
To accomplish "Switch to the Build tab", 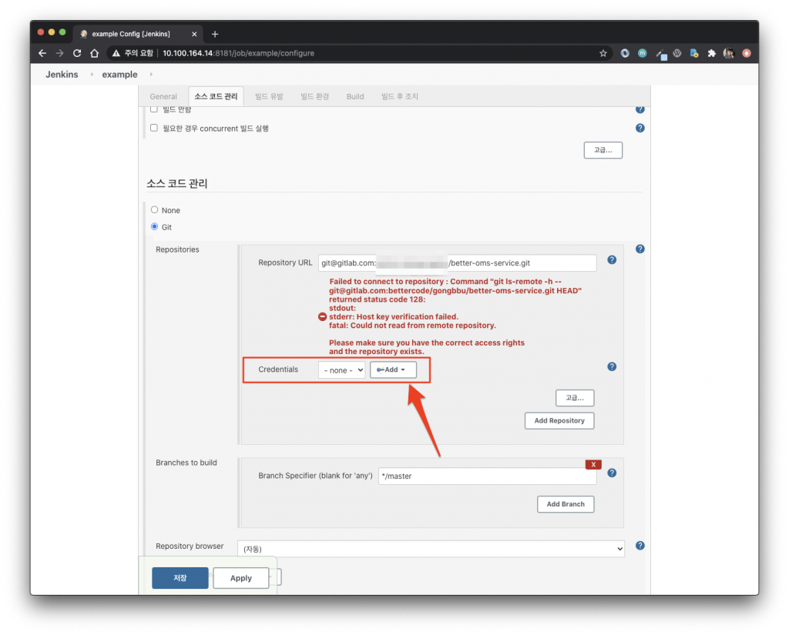I will click(355, 96).
